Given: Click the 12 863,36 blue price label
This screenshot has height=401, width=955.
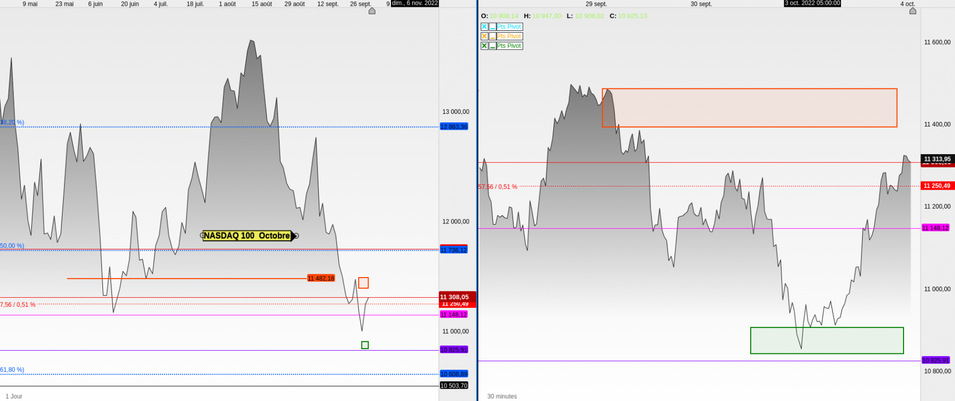Looking at the screenshot, I should click(454, 127).
